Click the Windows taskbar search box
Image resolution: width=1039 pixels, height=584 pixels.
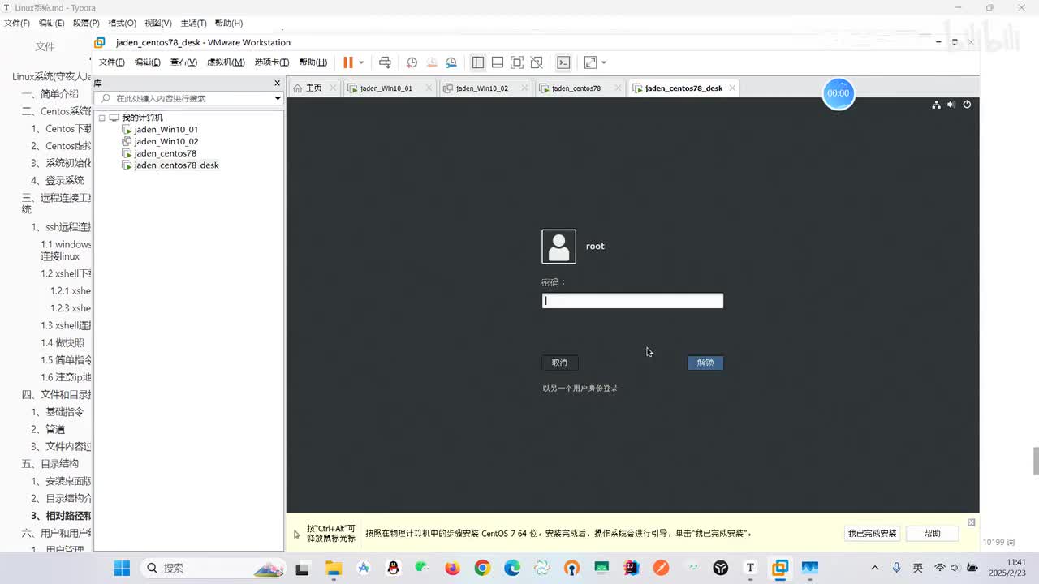pyautogui.click(x=211, y=568)
